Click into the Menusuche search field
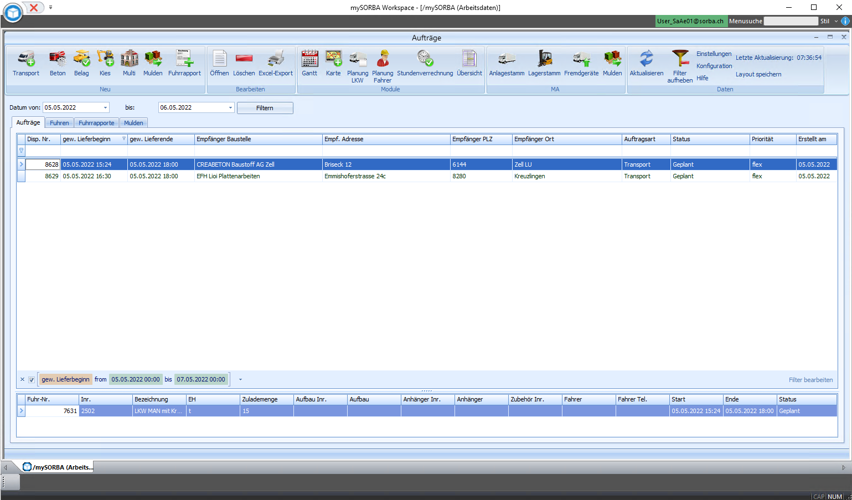 coord(791,21)
